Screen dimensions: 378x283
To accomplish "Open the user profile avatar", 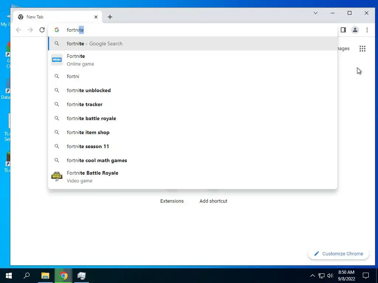I will [355, 30].
